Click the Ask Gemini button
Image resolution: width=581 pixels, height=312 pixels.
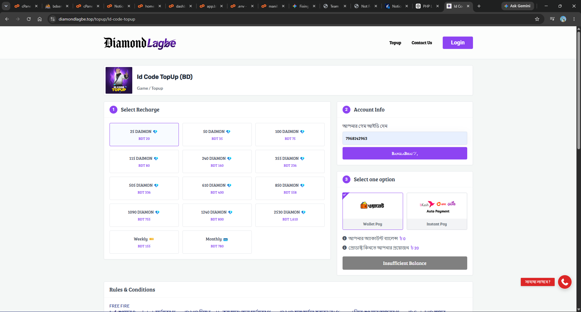coord(517,6)
